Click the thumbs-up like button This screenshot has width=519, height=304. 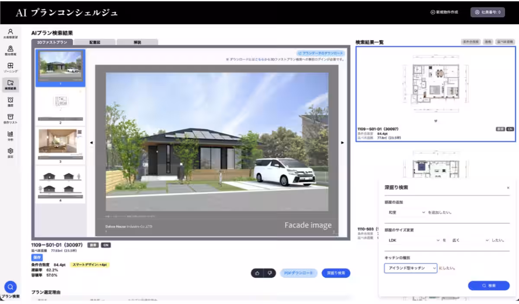(257, 273)
